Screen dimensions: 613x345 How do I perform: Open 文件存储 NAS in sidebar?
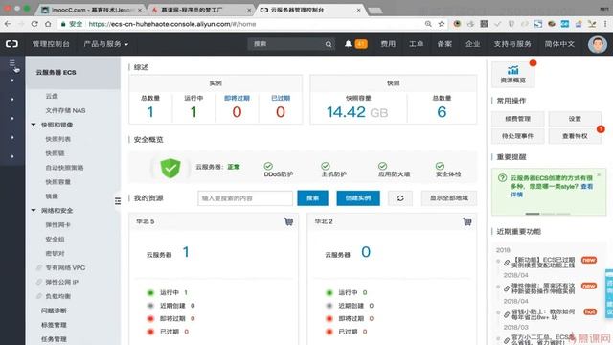65,110
